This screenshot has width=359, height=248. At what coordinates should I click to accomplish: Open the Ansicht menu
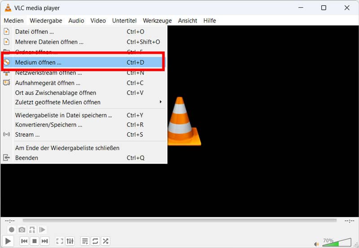point(188,21)
